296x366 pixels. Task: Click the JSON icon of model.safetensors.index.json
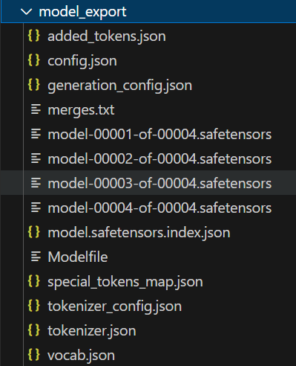click(34, 232)
